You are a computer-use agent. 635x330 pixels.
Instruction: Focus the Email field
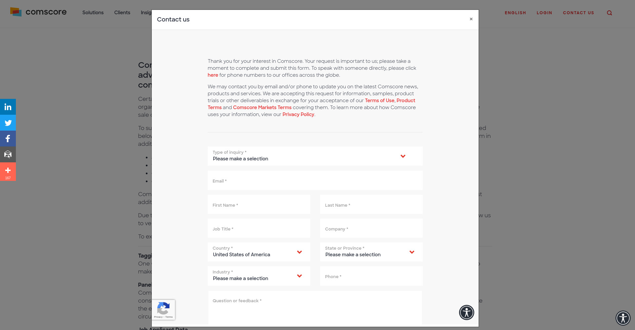tap(315, 181)
